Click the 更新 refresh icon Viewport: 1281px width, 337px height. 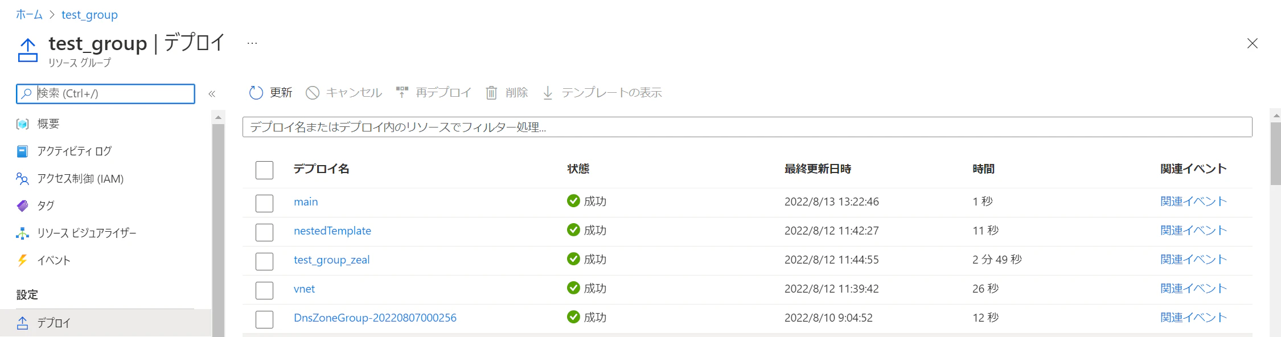tap(256, 93)
